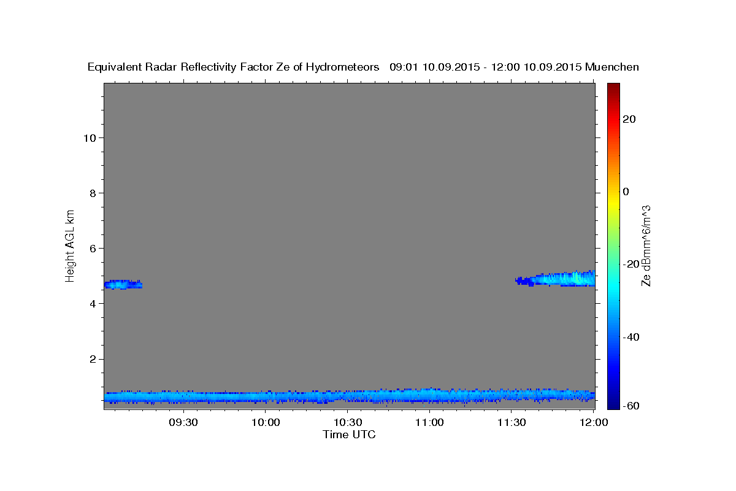Screen dimensions: 736x491
Task: Click the low-level cloud band below 1 km around 11:00
Action: click(429, 396)
